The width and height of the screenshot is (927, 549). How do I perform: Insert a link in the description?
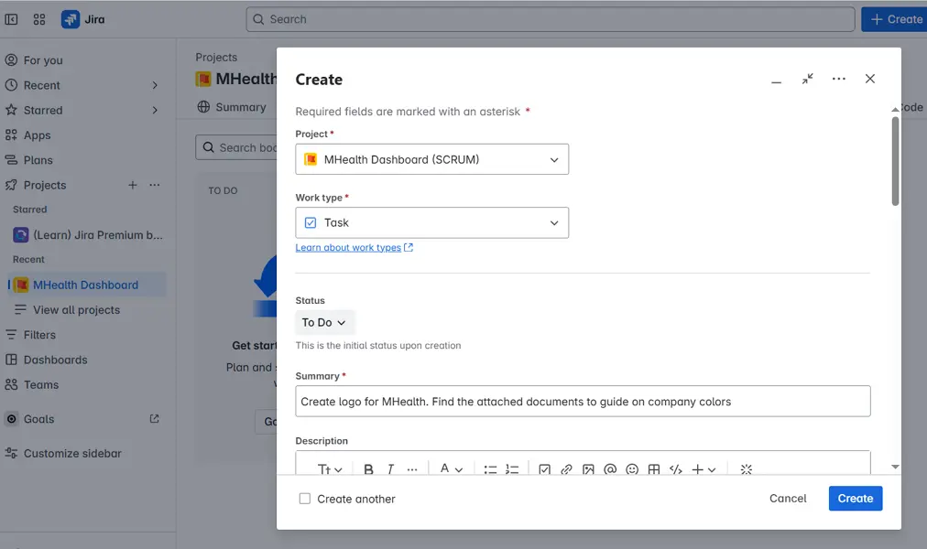566,469
